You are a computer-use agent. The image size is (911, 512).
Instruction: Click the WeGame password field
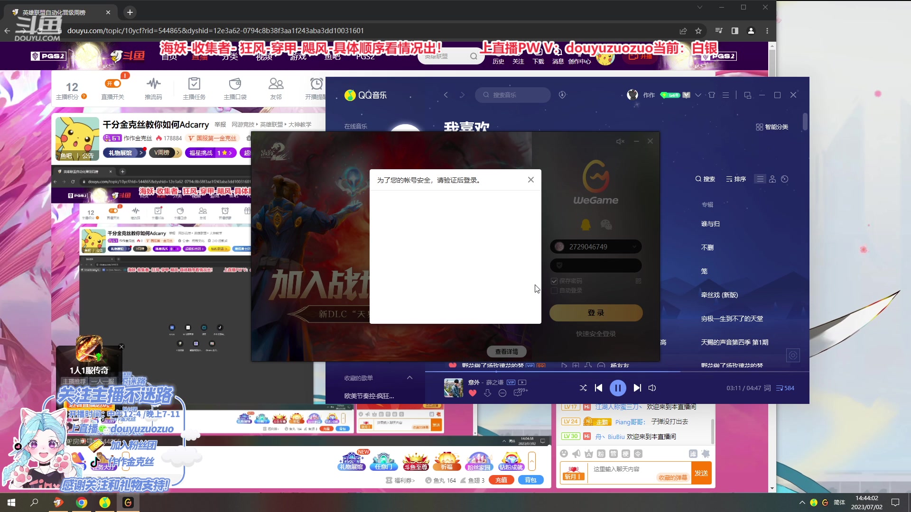(x=596, y=265)
